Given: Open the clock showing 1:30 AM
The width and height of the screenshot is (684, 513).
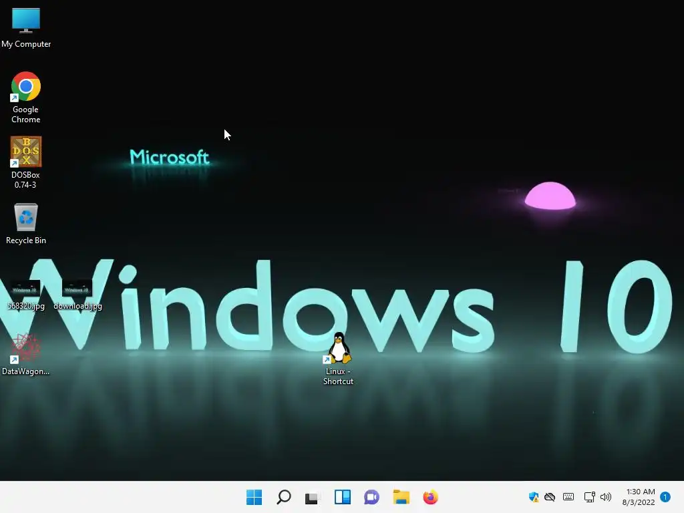Looking at the screenshot, I should click(639, 497).
